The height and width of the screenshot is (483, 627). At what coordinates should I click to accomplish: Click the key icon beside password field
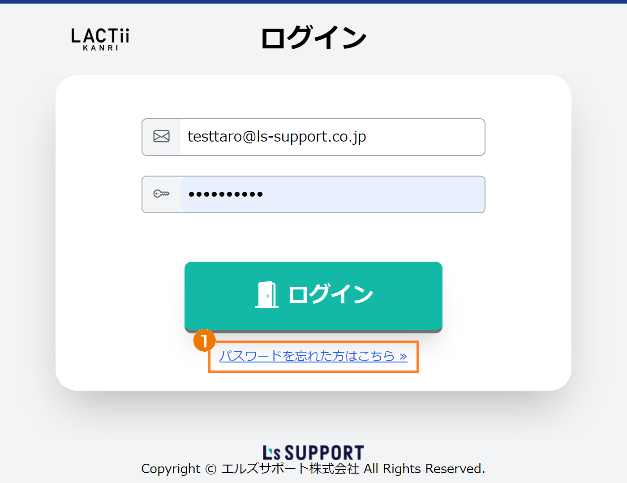(x=161, y=194)
